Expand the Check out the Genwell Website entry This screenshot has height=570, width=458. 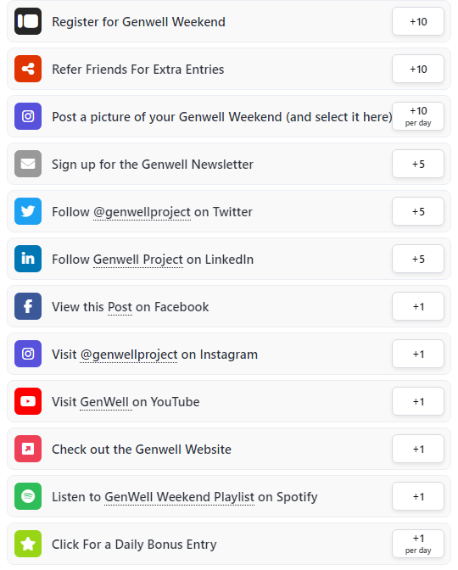[229, 449]
